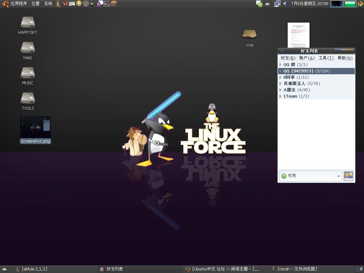Open the mail envelope launcher

(x=72, y=3)
